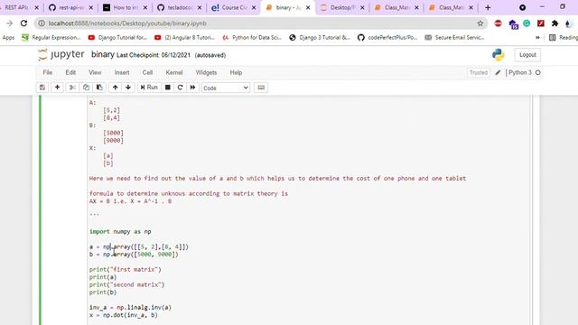Viewport: 578px width, 325px height.
Task: Go forward in browser history
Action: 10,23
